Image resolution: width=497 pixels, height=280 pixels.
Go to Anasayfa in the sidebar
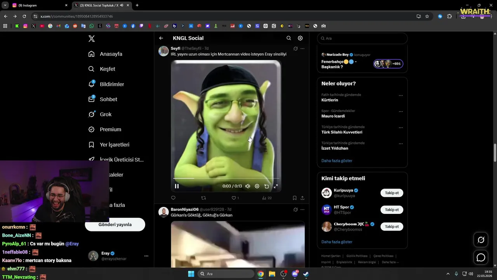tap(105, 54)
